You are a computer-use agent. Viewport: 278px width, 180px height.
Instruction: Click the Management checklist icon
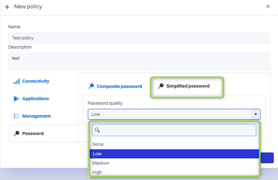tap(16, 116)
